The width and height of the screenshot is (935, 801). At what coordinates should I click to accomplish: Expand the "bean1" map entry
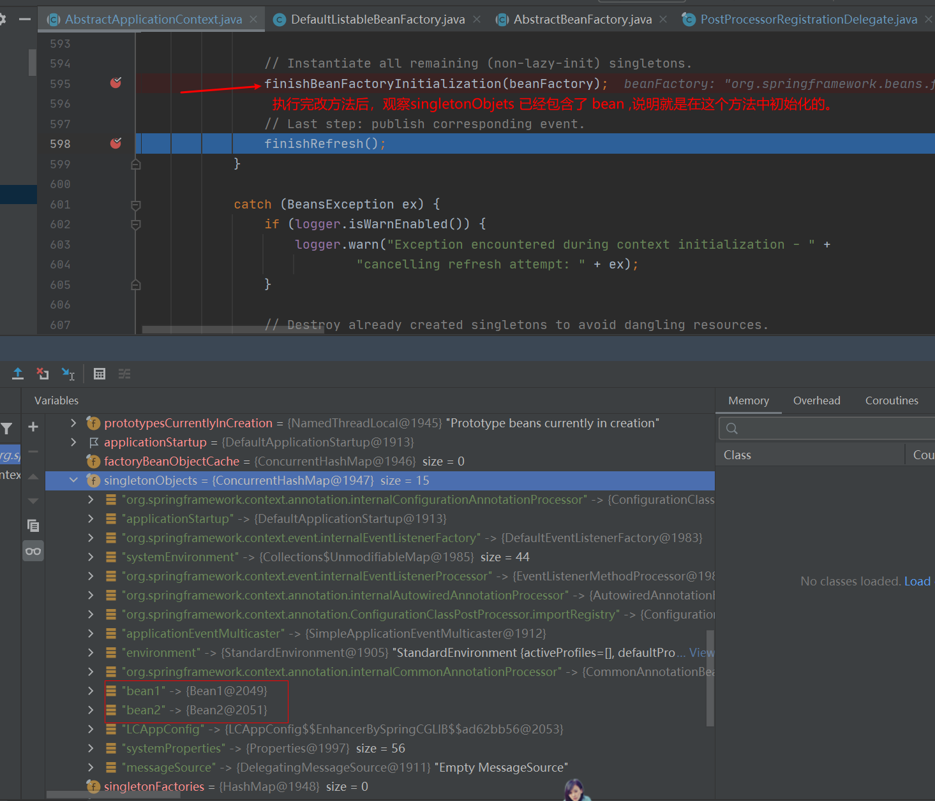pos(91,691)
